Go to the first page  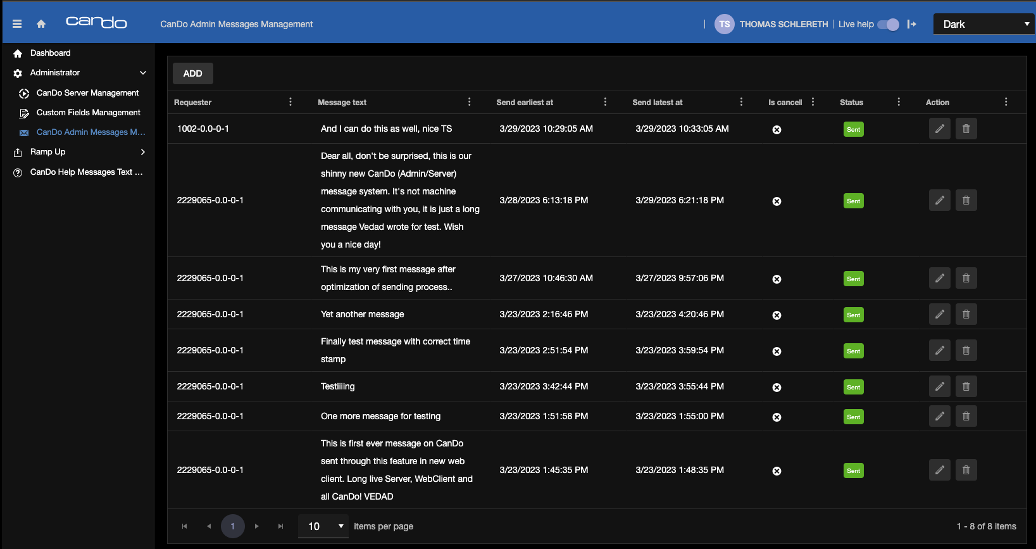point(184,526)
